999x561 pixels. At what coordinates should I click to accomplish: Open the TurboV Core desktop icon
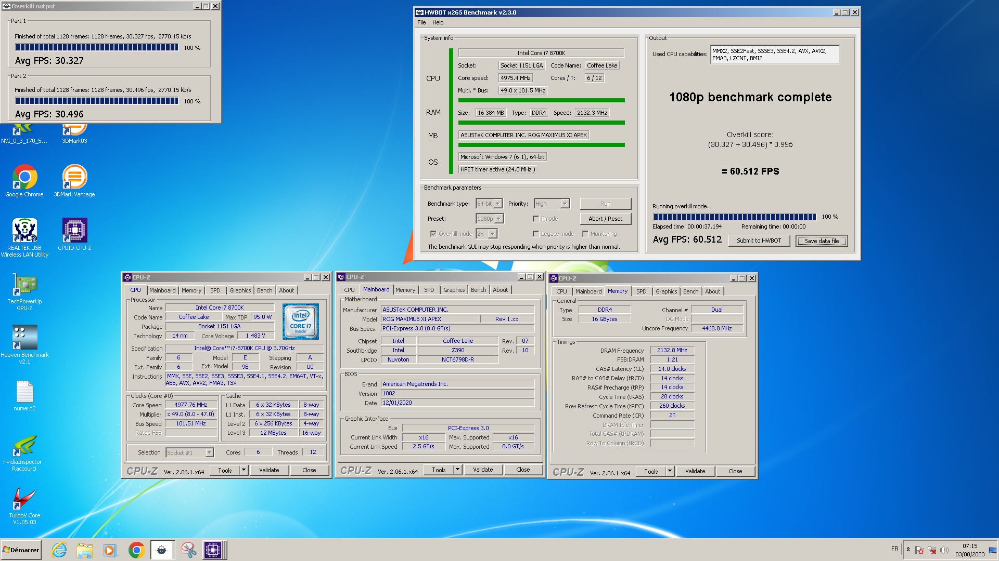coord(24,505)
